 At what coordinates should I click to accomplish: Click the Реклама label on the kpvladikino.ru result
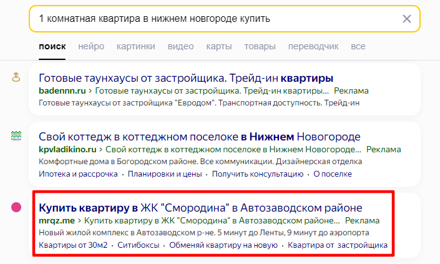point(384,150)
